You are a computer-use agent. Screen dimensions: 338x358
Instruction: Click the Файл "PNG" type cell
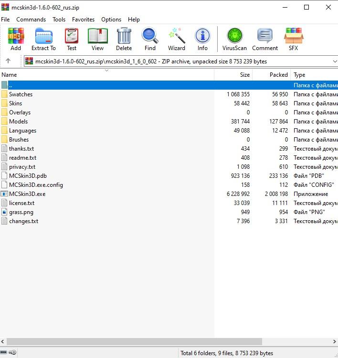pyautogui.click(x=309, y=212)
